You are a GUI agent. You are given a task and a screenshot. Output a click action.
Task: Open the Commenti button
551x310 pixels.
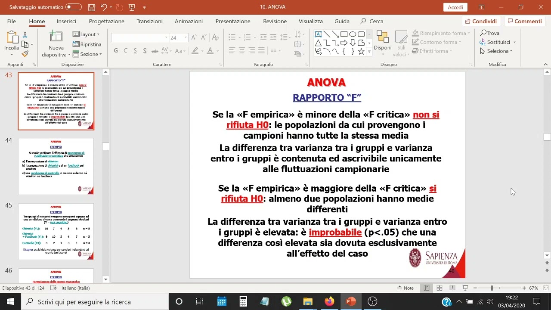[x=524, y=21]
